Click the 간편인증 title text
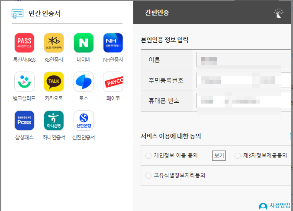 pyautogui.click(x=157, y=13)
